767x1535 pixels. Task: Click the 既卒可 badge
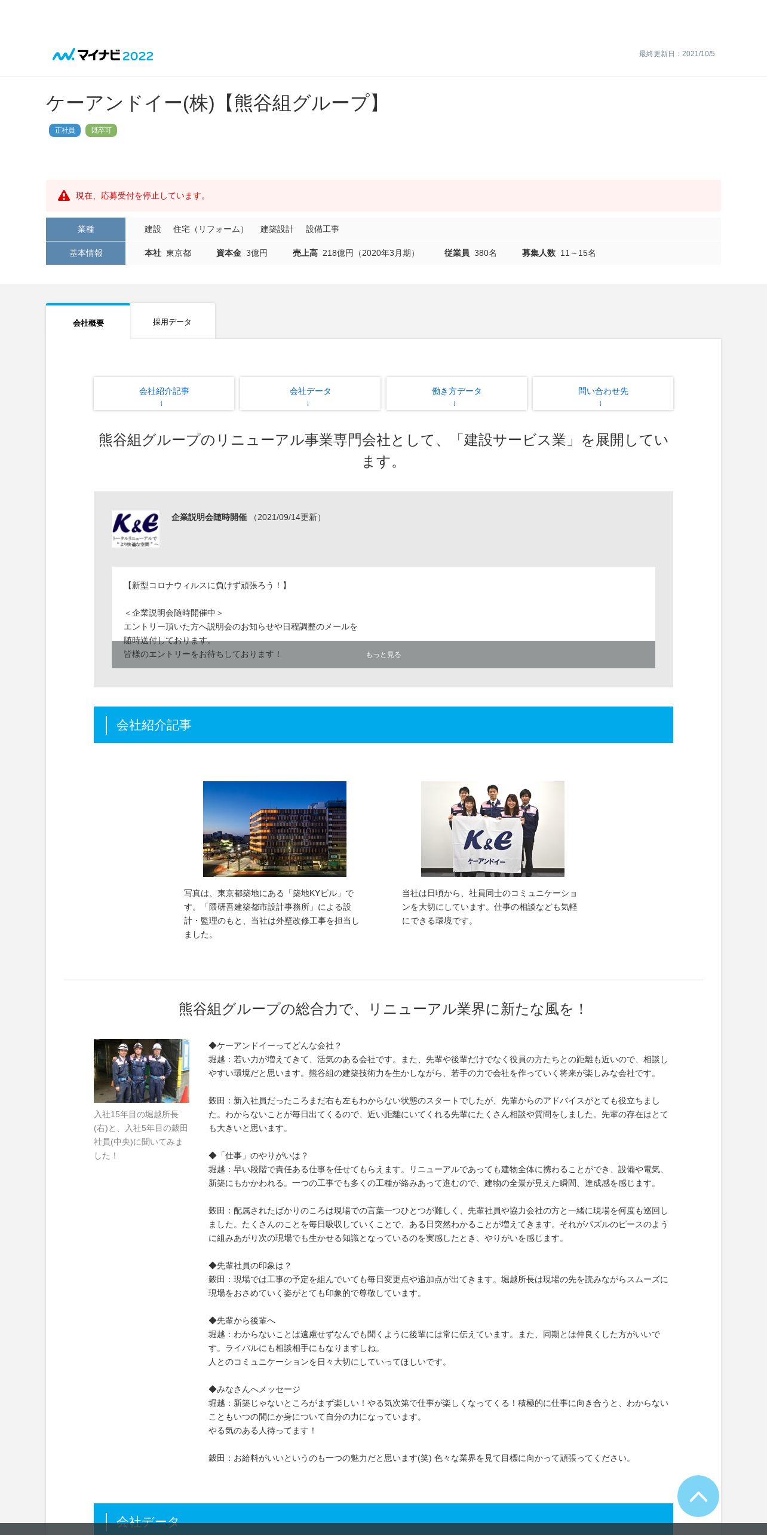pyautogui.click(x=101, y=130)
